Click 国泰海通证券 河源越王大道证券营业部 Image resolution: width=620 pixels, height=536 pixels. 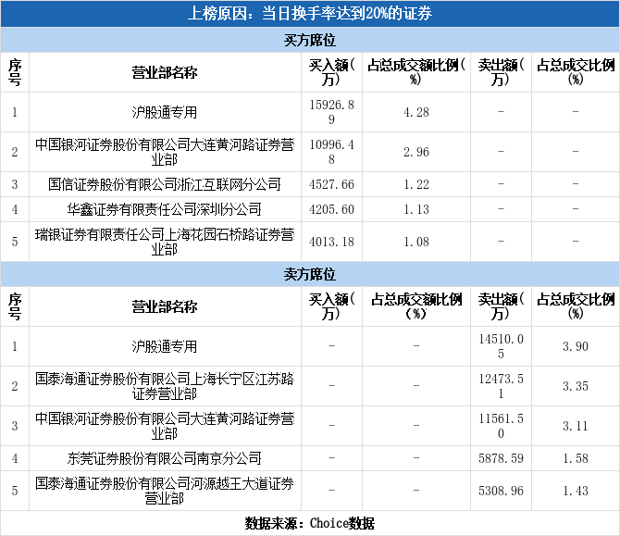165,491
